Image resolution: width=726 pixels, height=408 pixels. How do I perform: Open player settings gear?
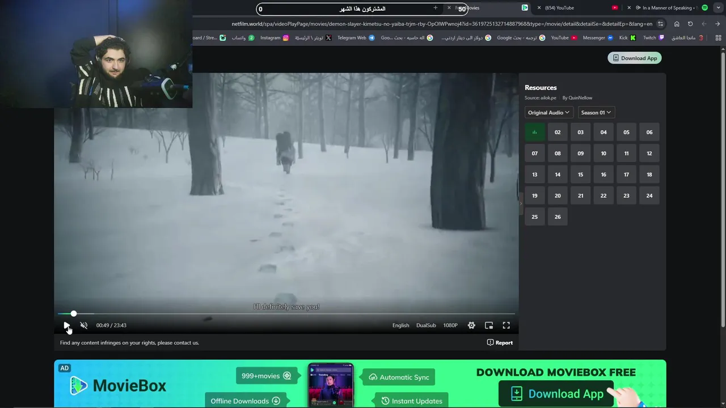[471, 325]
